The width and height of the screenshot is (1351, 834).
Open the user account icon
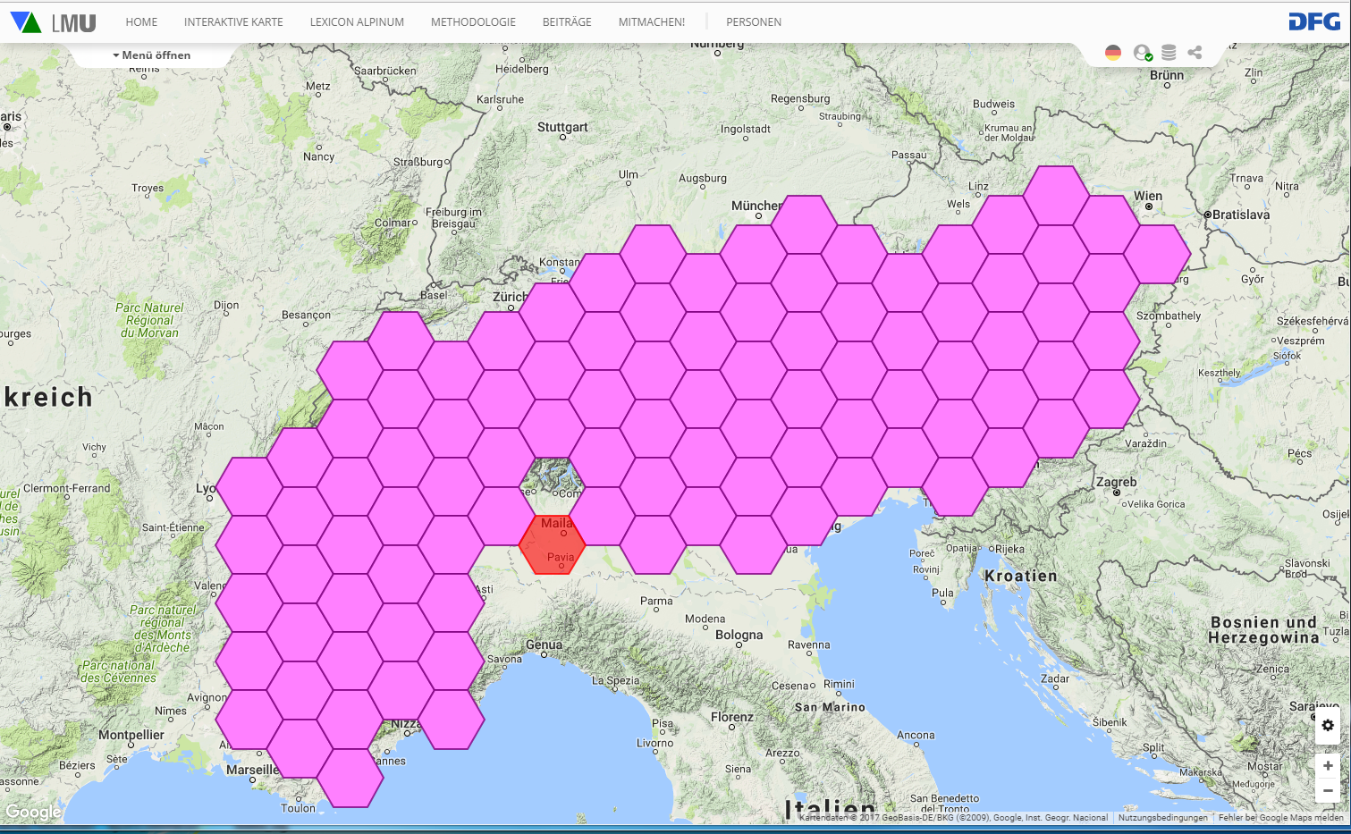pos(1142,53)
